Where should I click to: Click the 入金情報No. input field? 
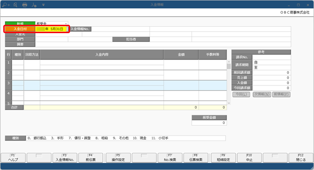[x=121, y=29]
